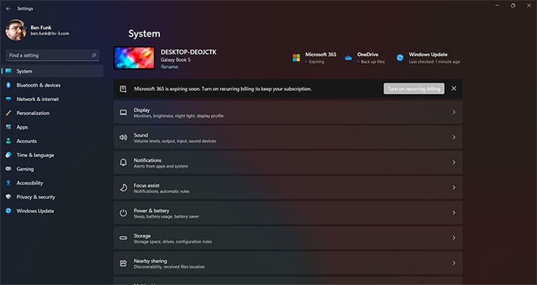Expand the Notifications row chevron
This screenshot has height=285, width=537.
pos(454,162)
